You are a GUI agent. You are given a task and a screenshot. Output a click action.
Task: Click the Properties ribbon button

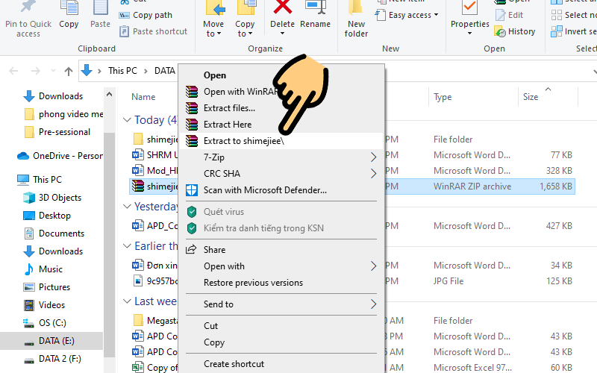click(x=470, y=17)
